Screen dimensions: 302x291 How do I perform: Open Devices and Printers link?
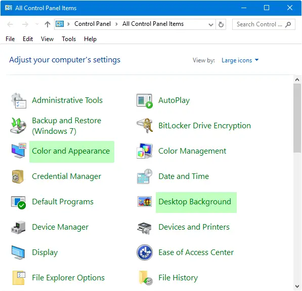(x=194, y=227)
